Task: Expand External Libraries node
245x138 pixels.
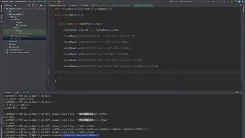Action: pos(5,50)
